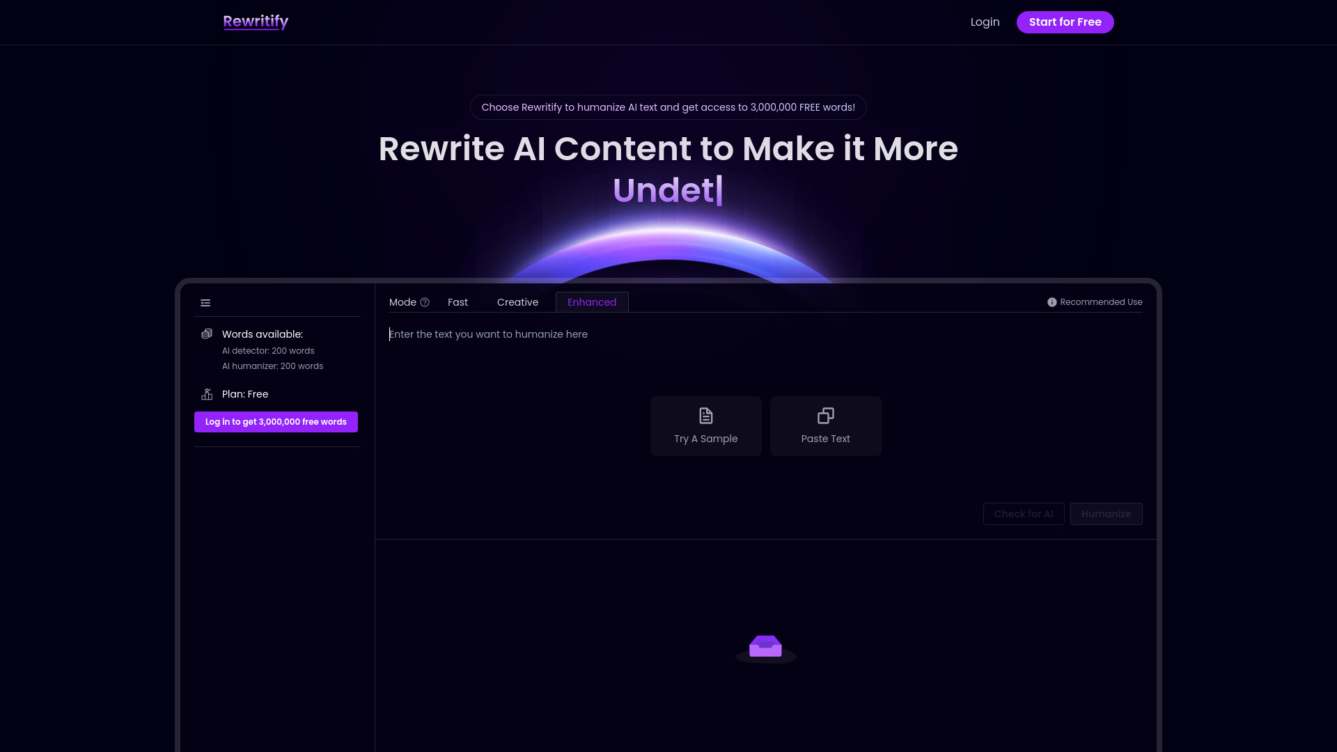Click the Try A Sample document icon
This screenshot has width=1337, height=752.
(705, 415)
